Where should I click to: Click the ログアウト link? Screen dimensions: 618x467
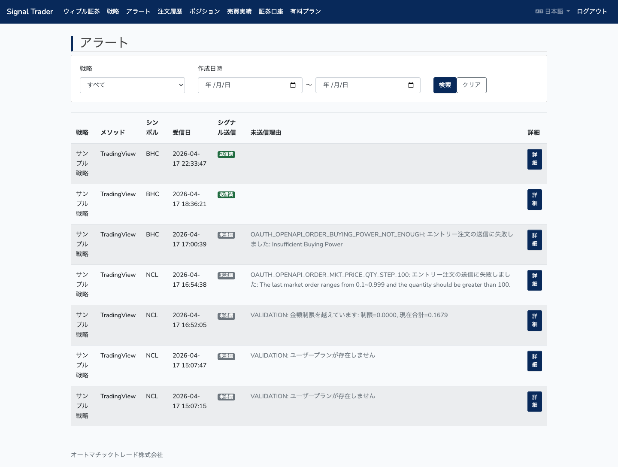(x=592, y=12)
